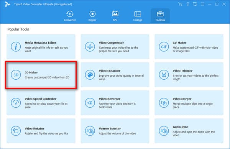Launch the Volume Booster title
The image size is (230, 149).
[x=110, y=129]
